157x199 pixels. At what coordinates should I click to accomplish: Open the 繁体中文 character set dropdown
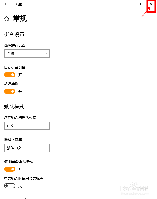[x=27, y=148]
